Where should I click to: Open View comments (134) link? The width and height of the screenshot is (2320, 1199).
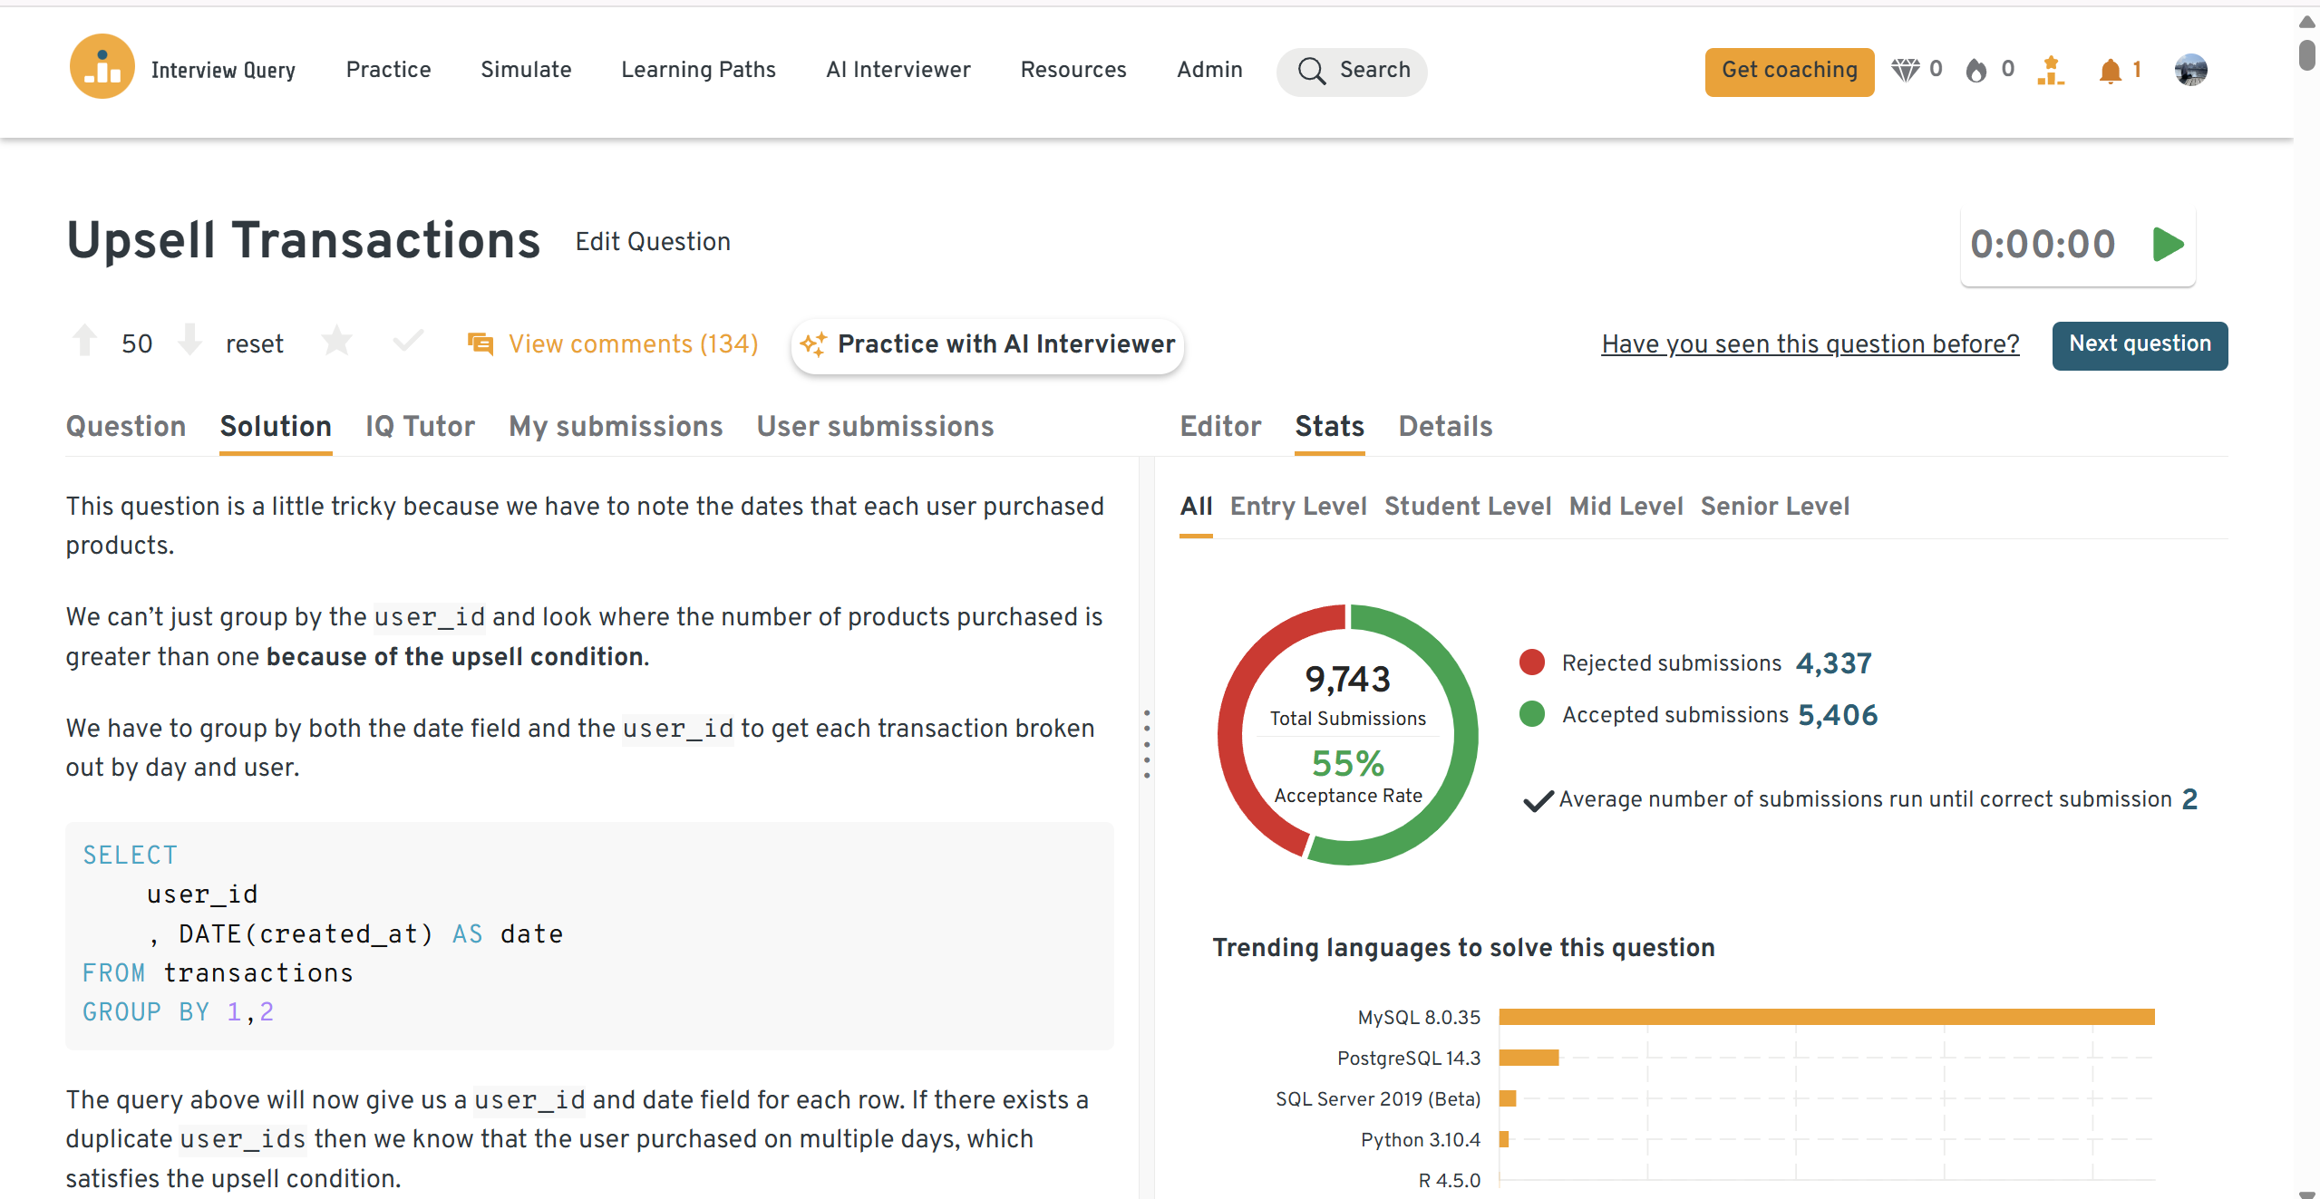(632, 344)
